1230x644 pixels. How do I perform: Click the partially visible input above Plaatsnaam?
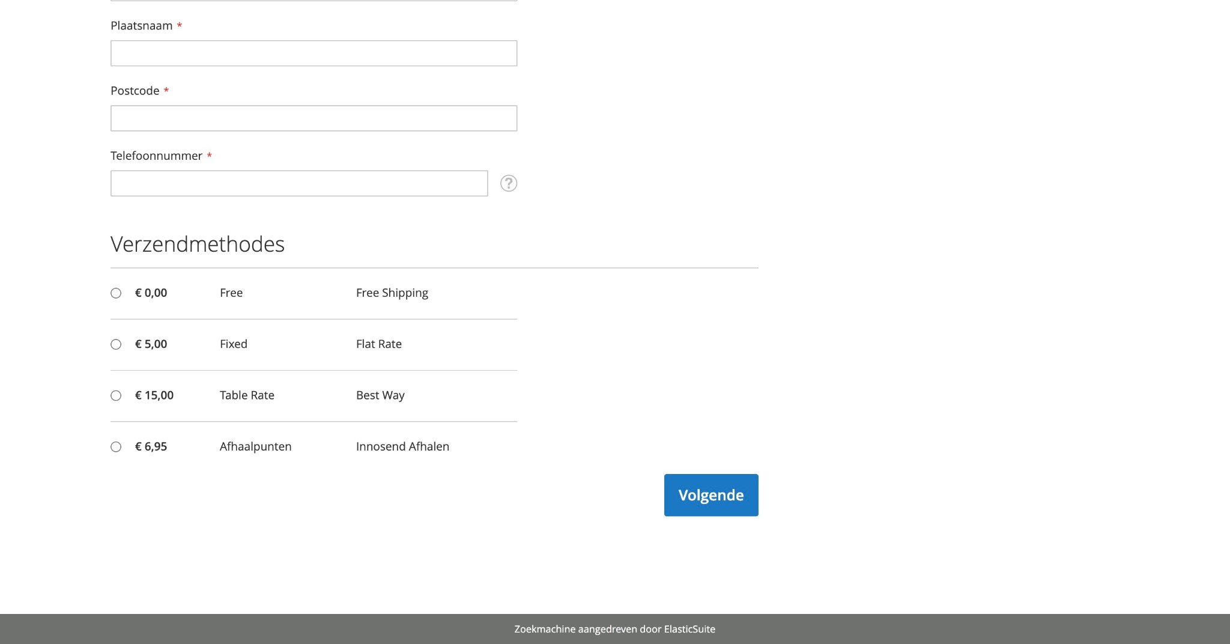click(x=312, y=2)
